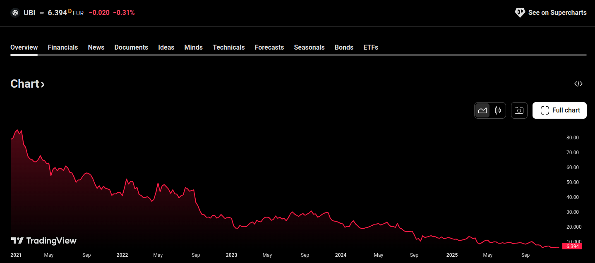595x263 pixels.
Task: Open the News tab
Action: pos(96,47)
